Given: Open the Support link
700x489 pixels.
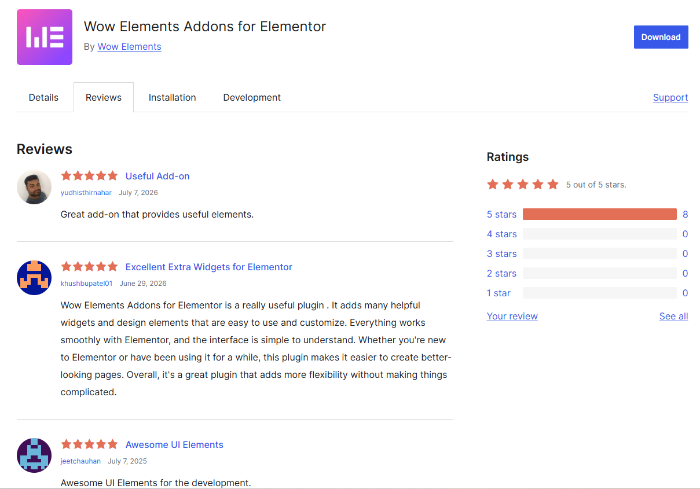Looking at the screenshot, I should (670, 97).
